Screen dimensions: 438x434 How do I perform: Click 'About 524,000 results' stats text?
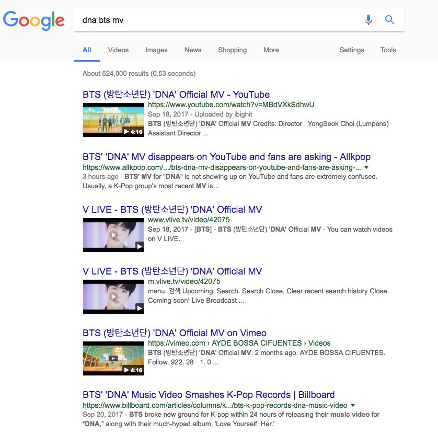click(x=139, y=74)
